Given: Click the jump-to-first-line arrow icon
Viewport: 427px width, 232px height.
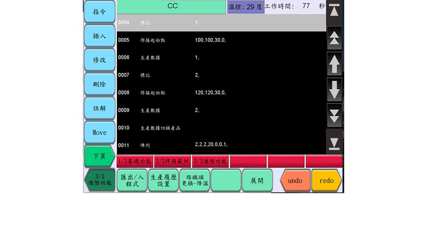Looking at the screenshot, I should [x=334, y=11].
